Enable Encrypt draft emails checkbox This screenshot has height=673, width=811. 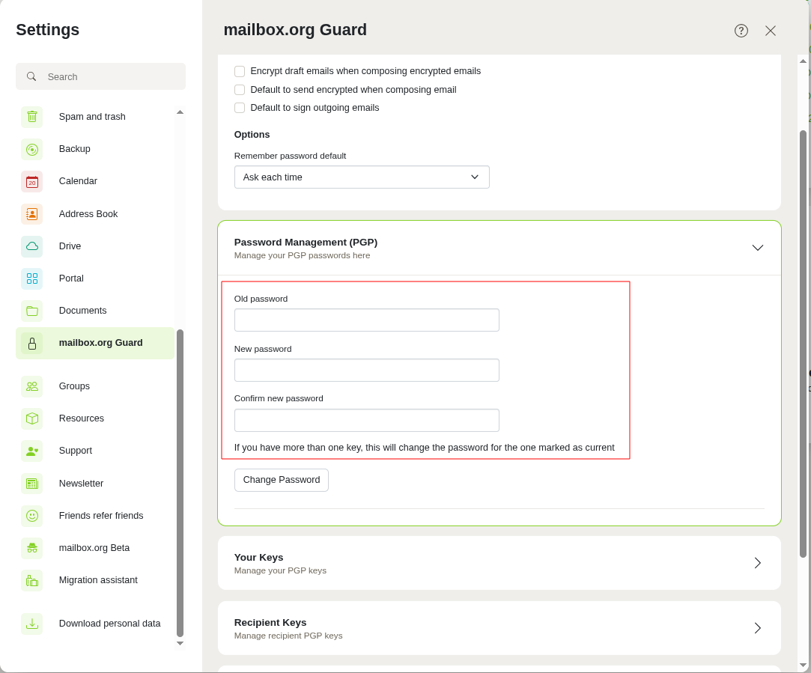point(240,71)
